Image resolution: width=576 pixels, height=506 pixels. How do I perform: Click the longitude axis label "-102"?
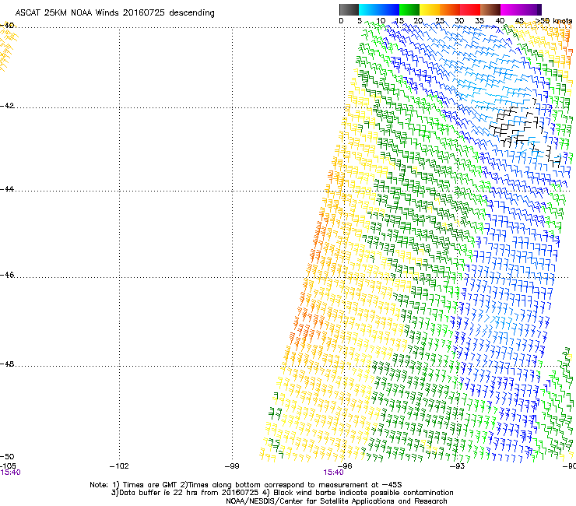click(119, 466)
